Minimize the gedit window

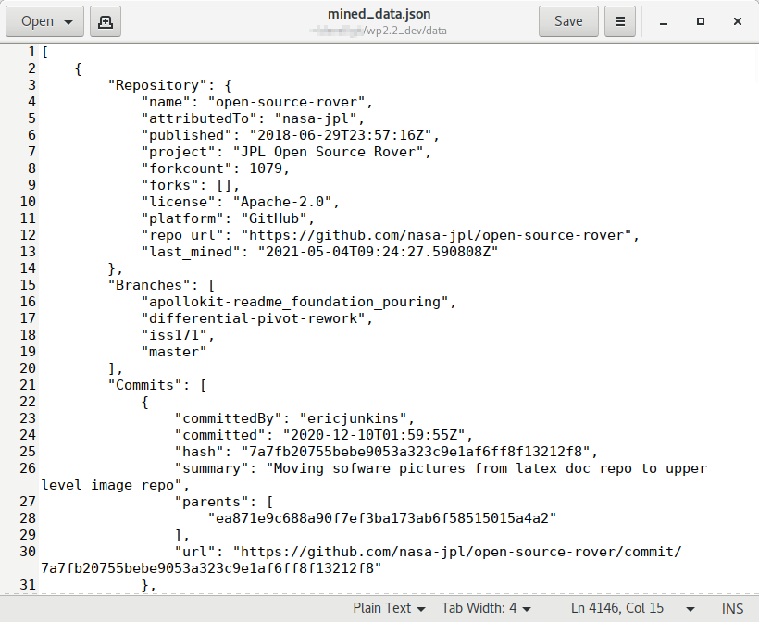665,21
